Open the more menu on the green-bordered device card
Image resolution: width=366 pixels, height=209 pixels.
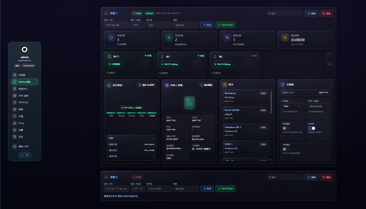point(150,73)
